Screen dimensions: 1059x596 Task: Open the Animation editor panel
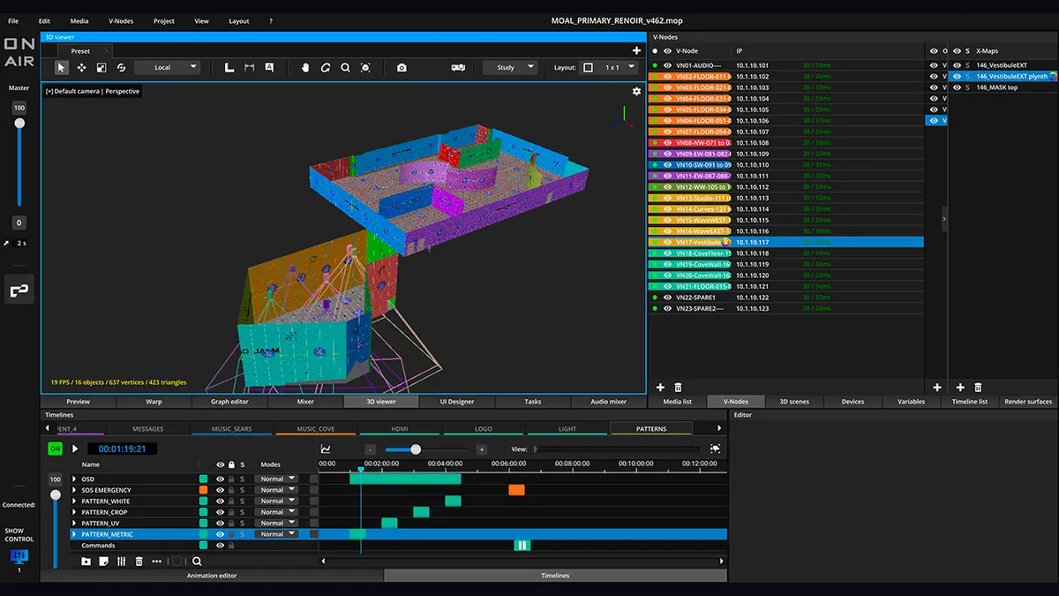point(212,576)
